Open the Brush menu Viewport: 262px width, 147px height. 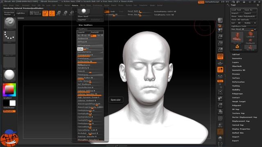[x=11, y=5]
